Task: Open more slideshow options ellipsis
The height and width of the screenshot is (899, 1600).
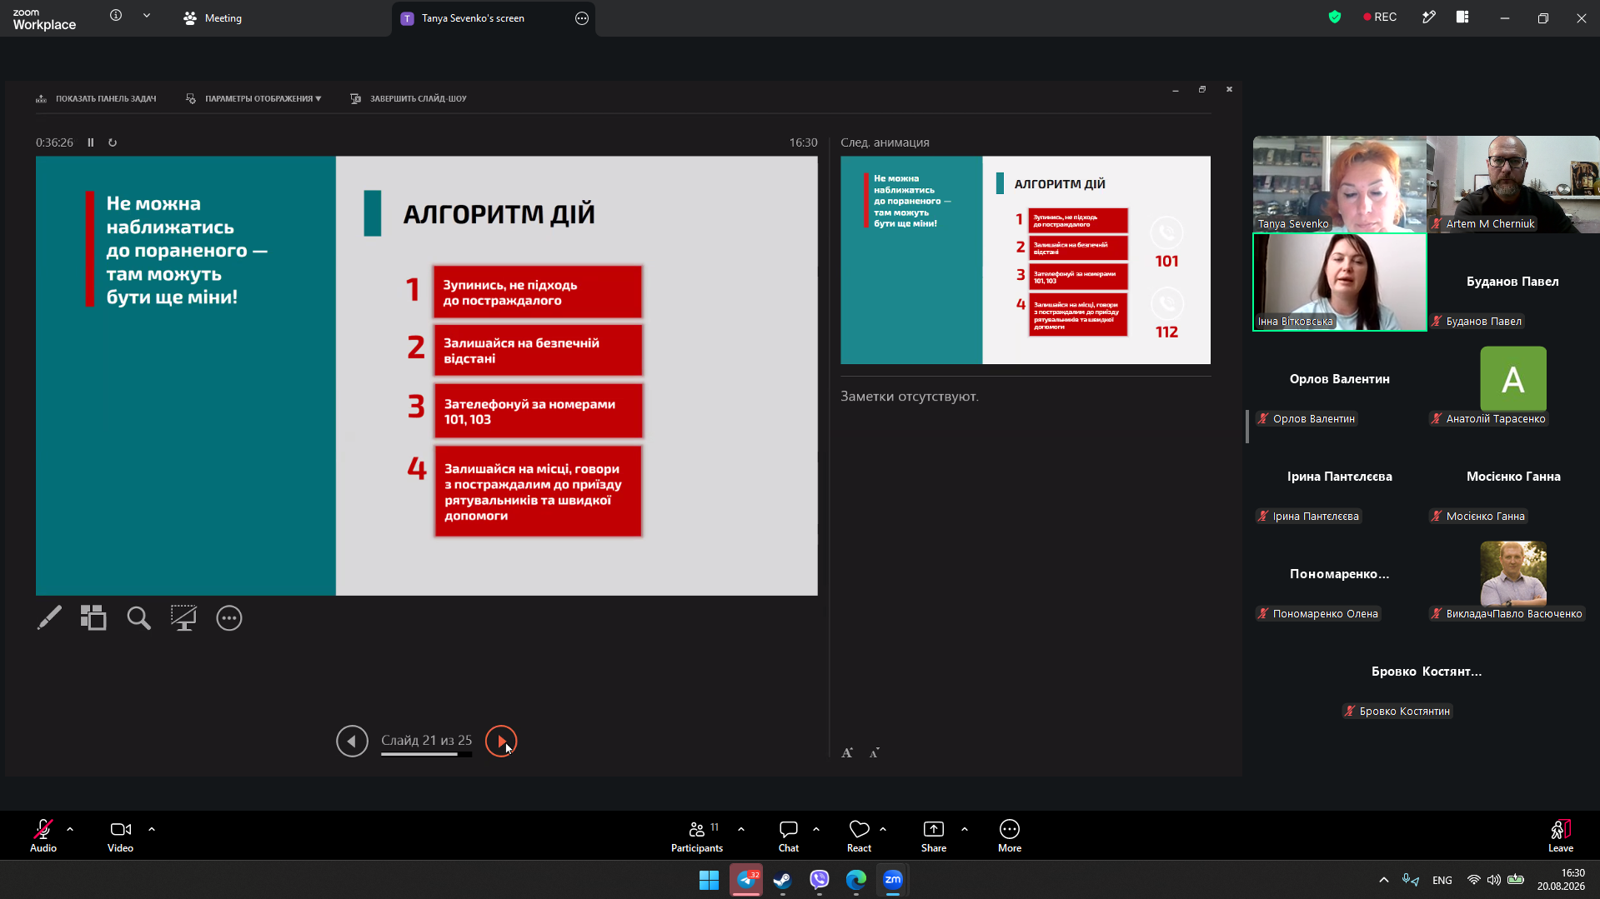Action: pyautogui.click(x=229, y=617)
